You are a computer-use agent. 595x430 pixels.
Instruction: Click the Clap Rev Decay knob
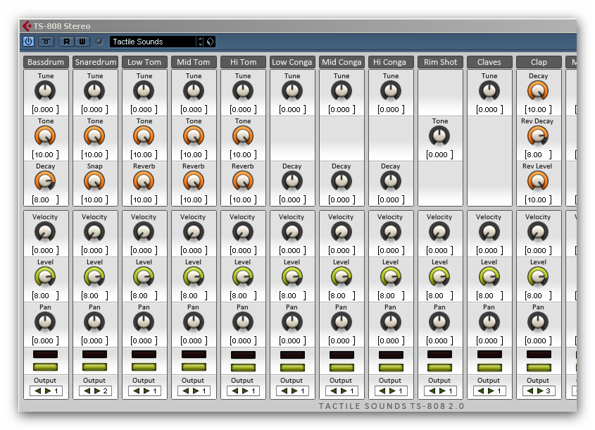tap(538, 136)
